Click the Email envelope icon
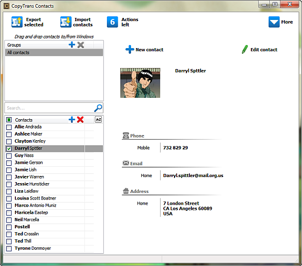Screen dimensions: 302x266 (x=126, y=163)
